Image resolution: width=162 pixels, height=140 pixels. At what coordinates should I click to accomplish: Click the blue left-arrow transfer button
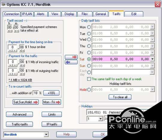click(x=71, y=62)
